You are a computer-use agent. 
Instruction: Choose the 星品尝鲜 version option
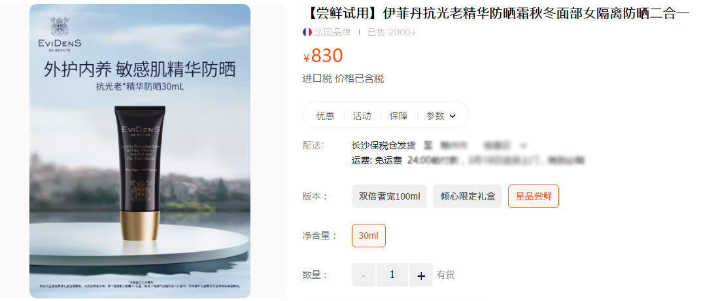534,196
